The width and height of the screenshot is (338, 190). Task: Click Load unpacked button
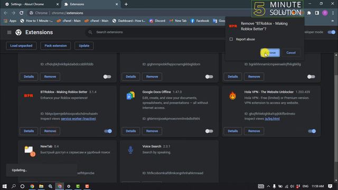(x=21, y=46)
